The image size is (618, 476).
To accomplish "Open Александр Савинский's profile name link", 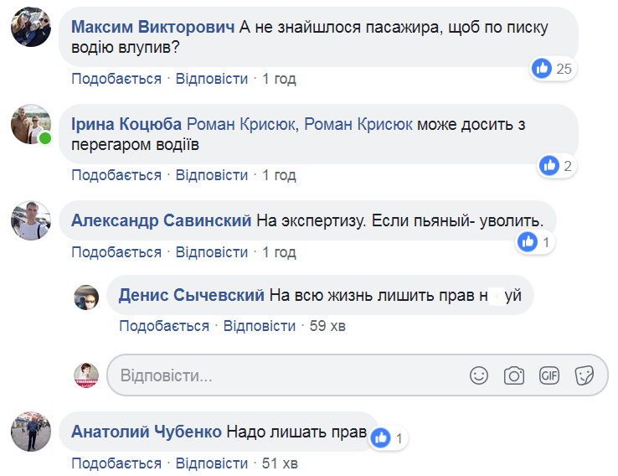I will click(162, 221).
